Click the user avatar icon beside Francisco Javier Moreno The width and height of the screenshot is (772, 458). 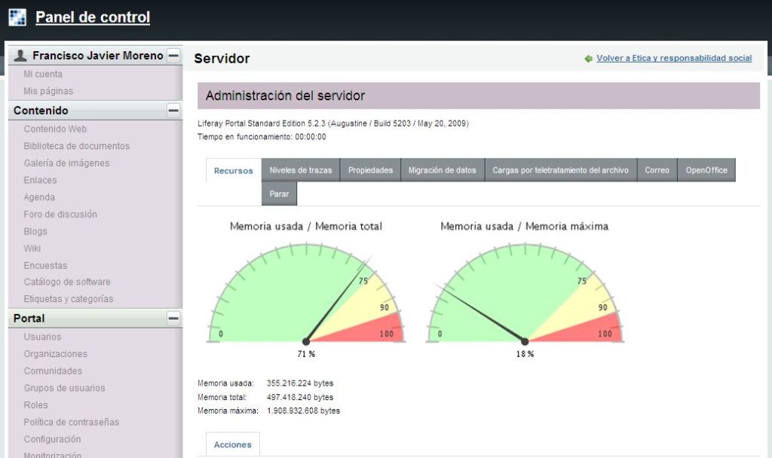point(20,56)
